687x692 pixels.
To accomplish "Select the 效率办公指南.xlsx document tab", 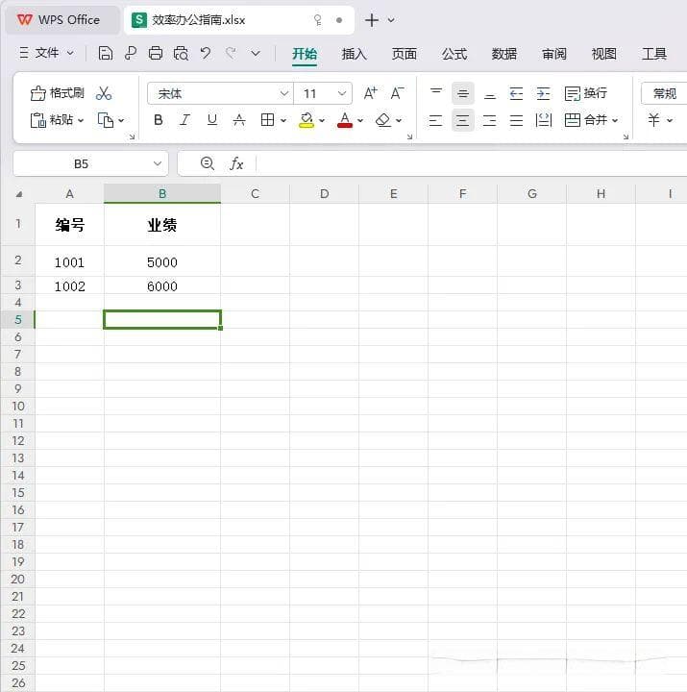I will 238,20.
